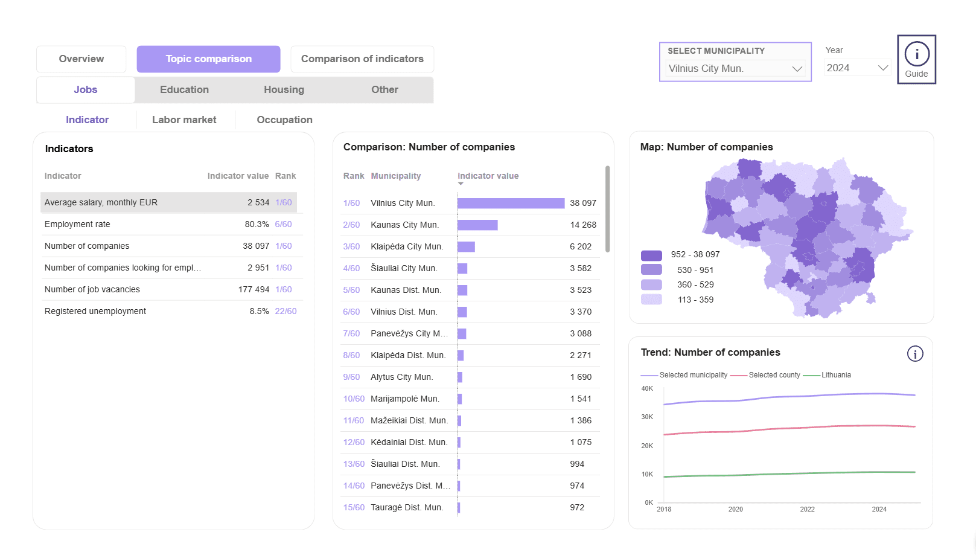This screenshot has width=976, height=555.
Task: Click the Number of job vacancies row
Action: [169, 289]
